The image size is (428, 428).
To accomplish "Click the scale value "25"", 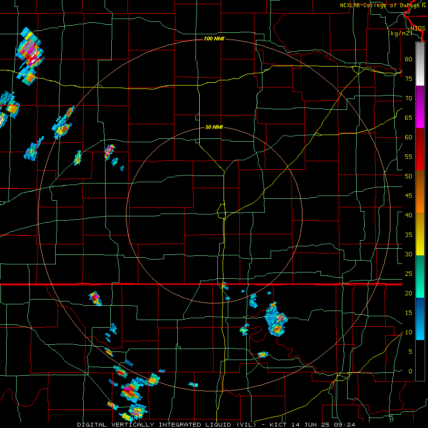I will (x=409, y=274).
